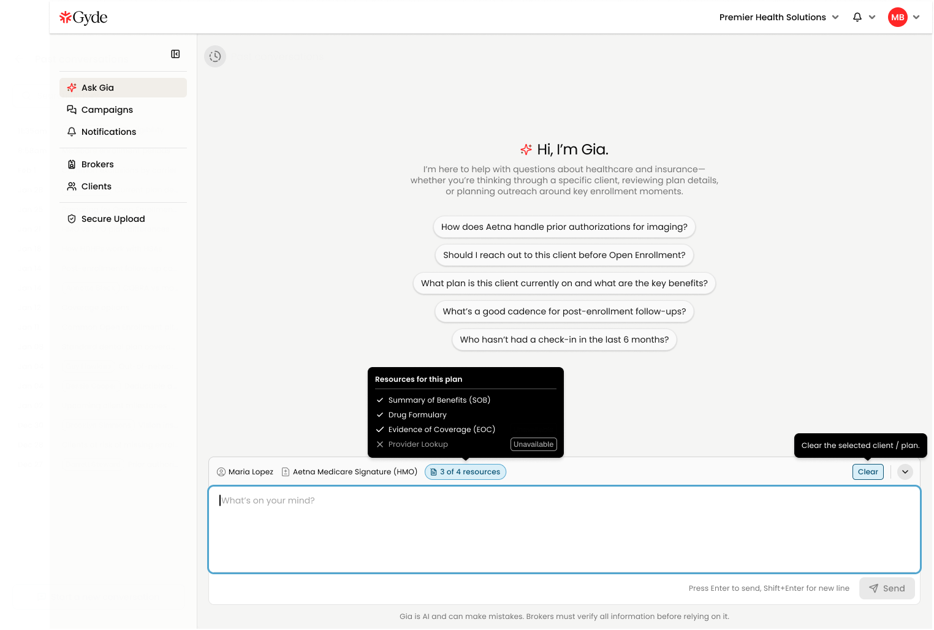
Task: Click the X icon next to Provider Lookup
Action: coord(380,444)
